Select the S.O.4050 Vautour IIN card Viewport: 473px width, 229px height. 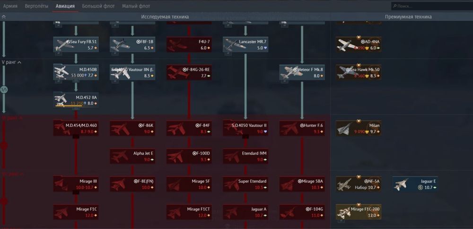pyautogui.click(x=132, y=72)
